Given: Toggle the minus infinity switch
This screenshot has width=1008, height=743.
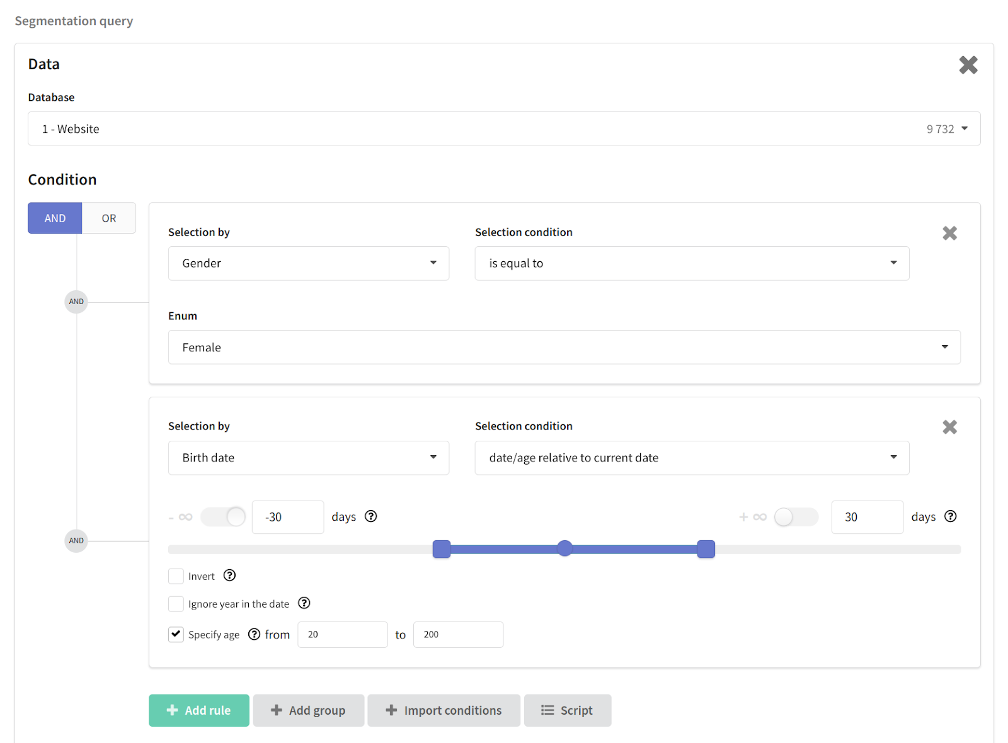Looking at the screenshot, I should (223, 517).
